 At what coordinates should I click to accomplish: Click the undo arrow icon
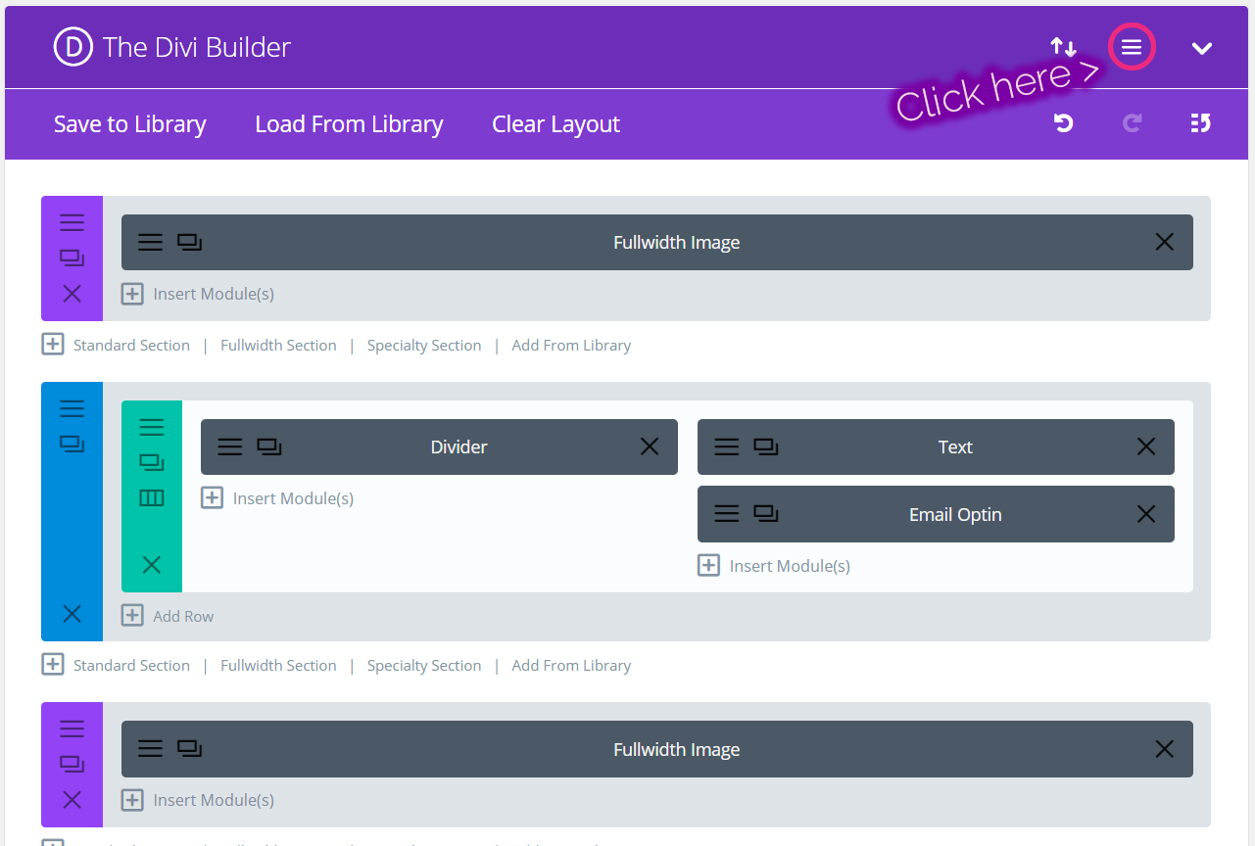(1063, 123)
